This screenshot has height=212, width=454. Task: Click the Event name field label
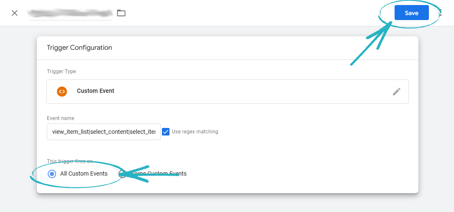(60, 118)
